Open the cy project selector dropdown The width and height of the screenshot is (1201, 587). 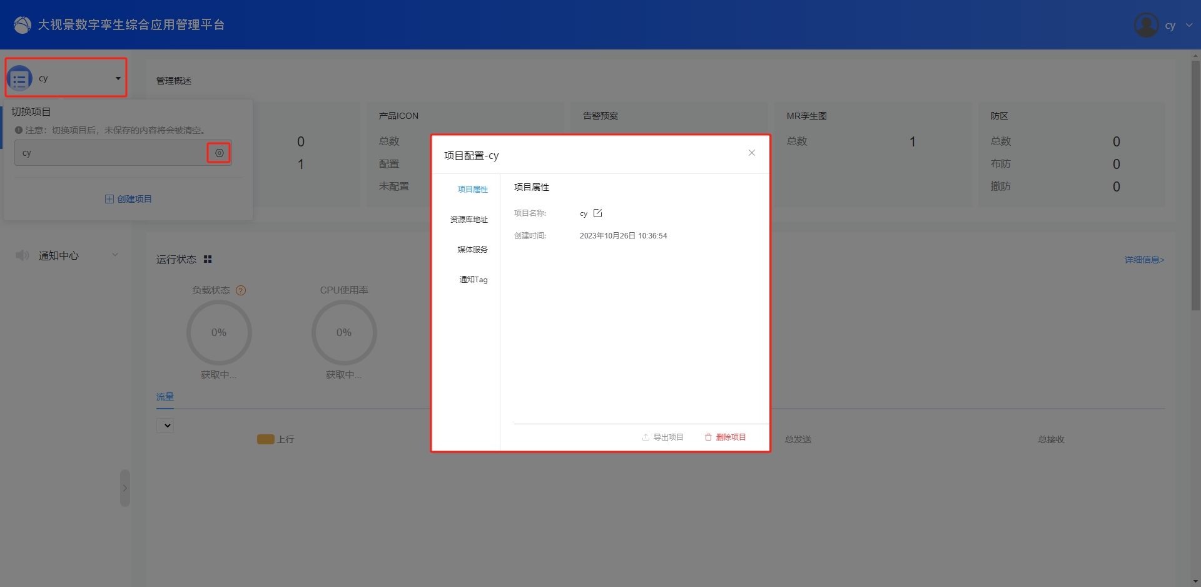pyautogui.click(x=118, y=78)
